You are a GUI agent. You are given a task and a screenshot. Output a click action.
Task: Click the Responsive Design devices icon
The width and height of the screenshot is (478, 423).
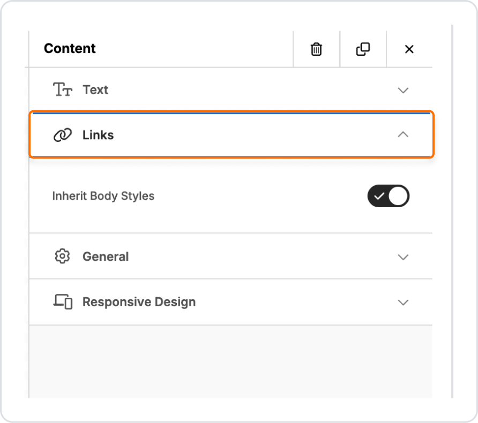coord(63,302)
